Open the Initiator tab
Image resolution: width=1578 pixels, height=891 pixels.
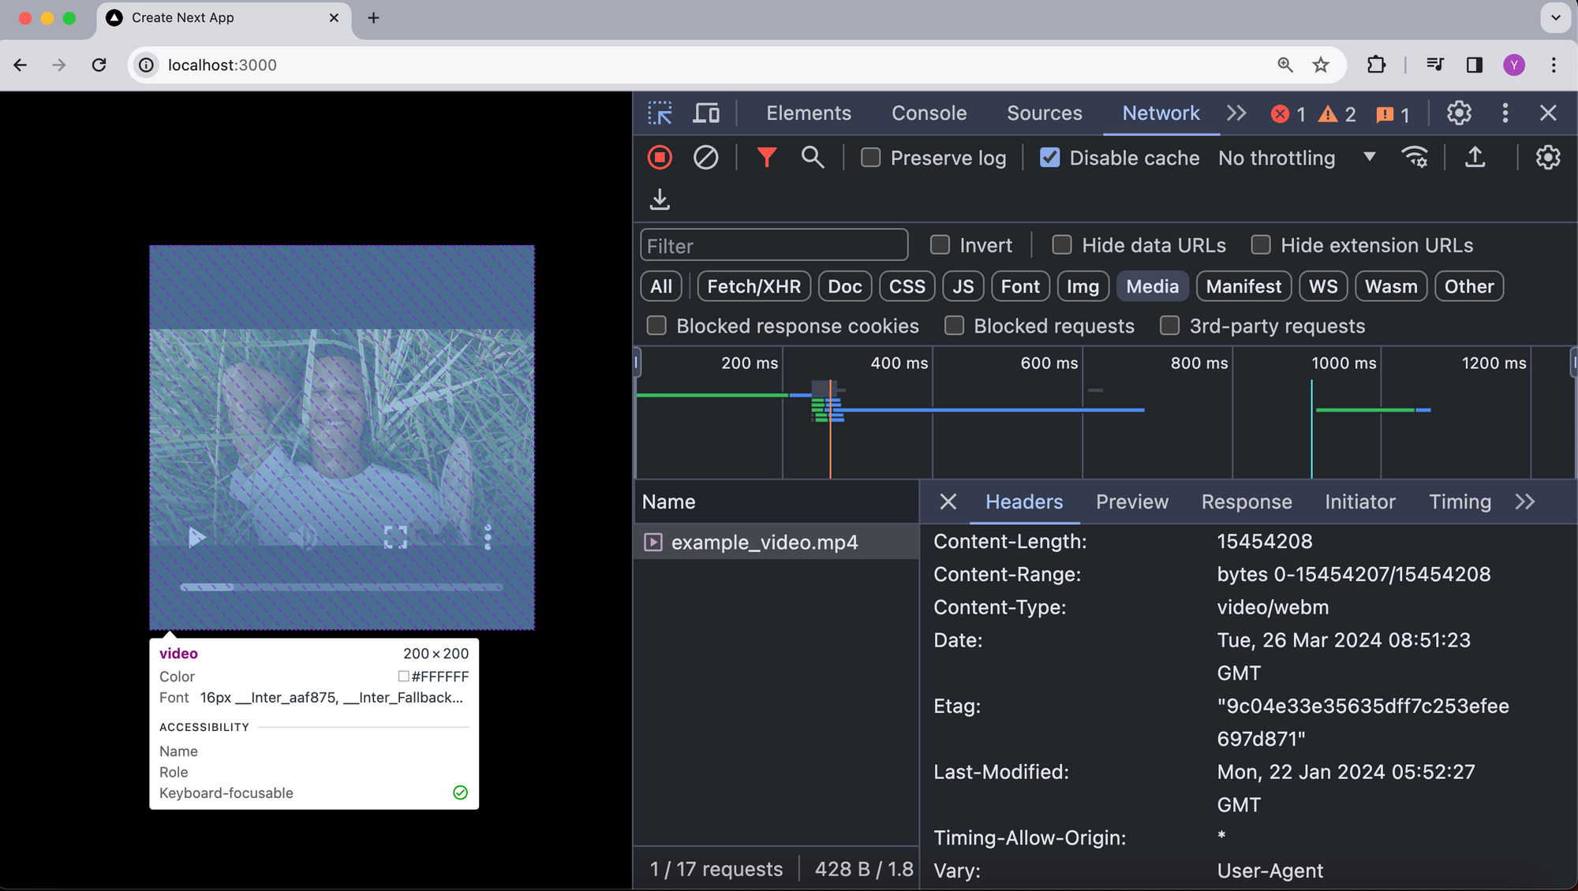[1359, 502]
